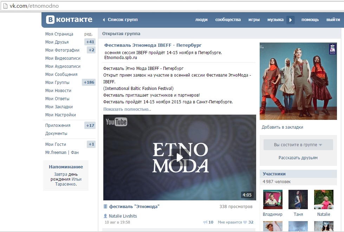This screenshot has width=344, height=232.
Task: Click the 338 просмотров view count
Action: (x=236, y=207)
